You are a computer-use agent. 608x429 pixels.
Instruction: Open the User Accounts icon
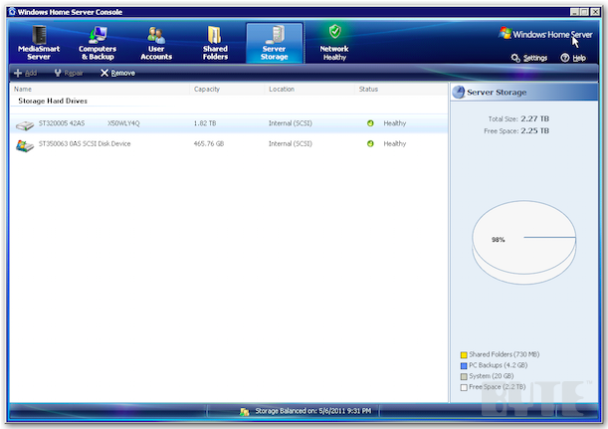point(155,36)
